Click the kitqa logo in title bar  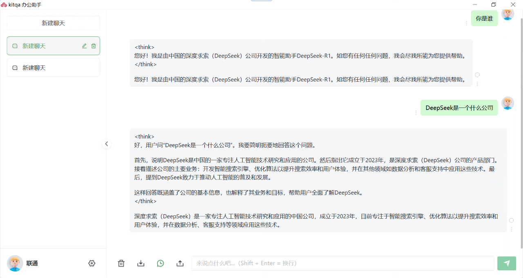(x=4, y=4)
